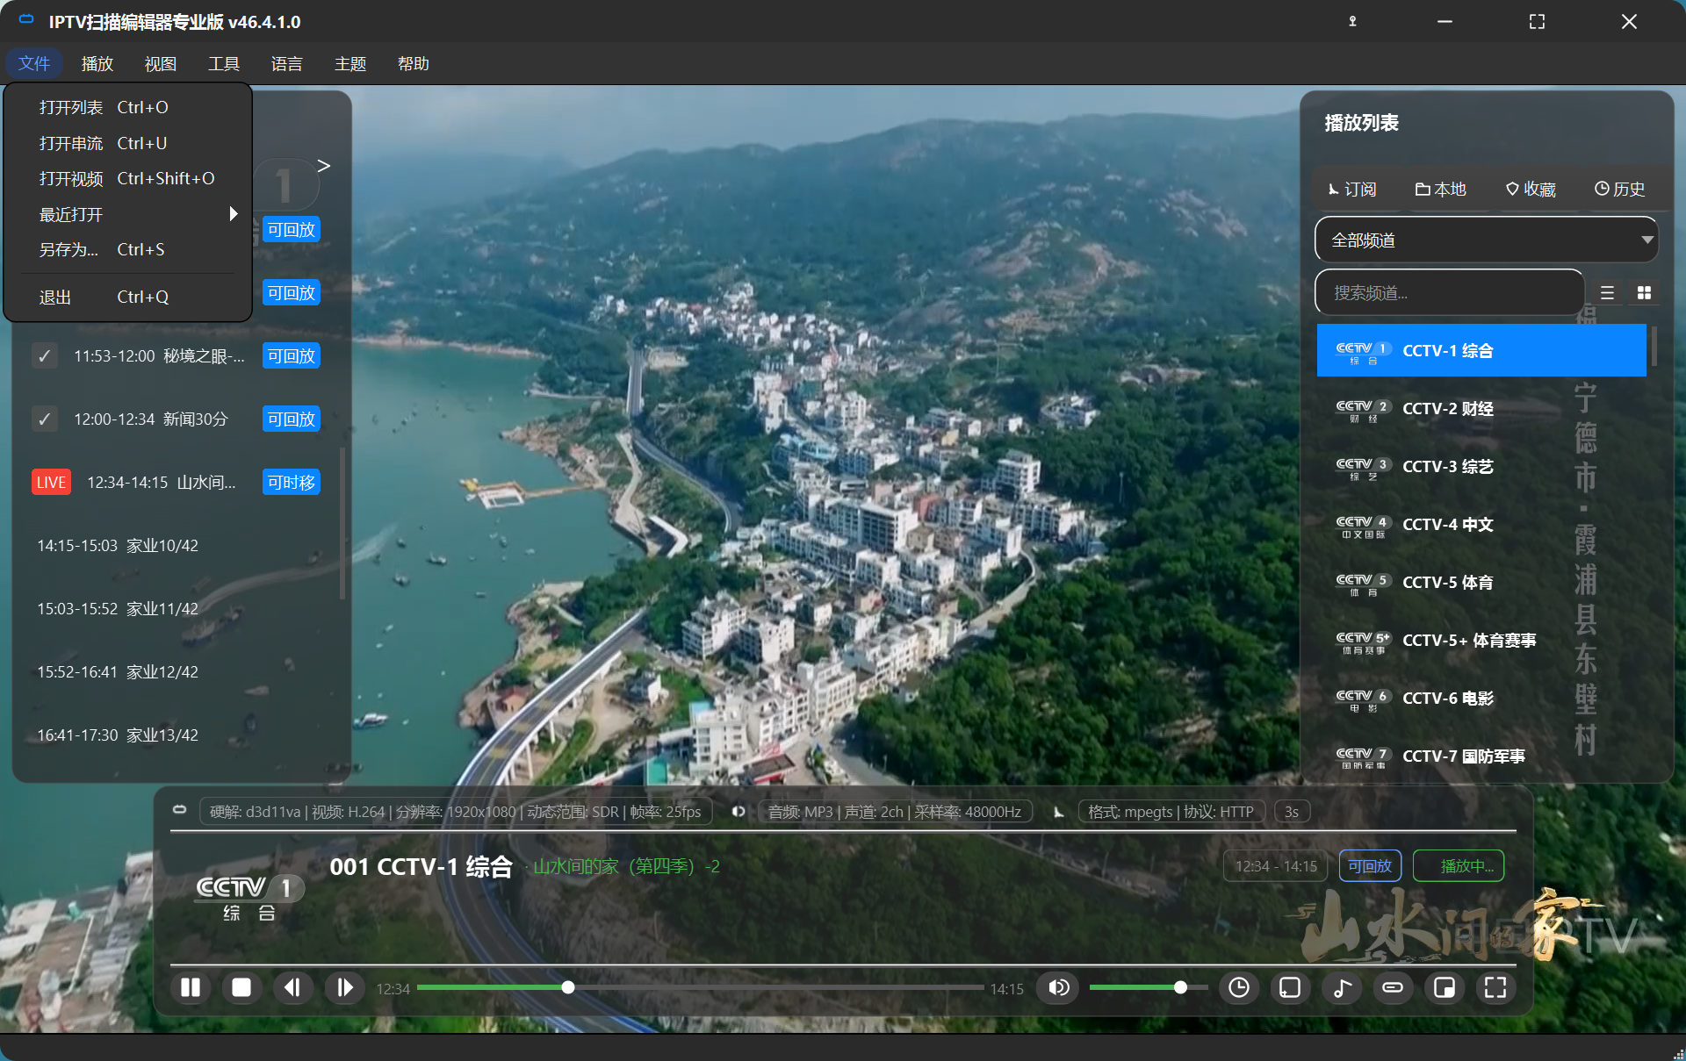
Task: Select CCTV-2 财经 channel
Action: [x=1481, y=408]
